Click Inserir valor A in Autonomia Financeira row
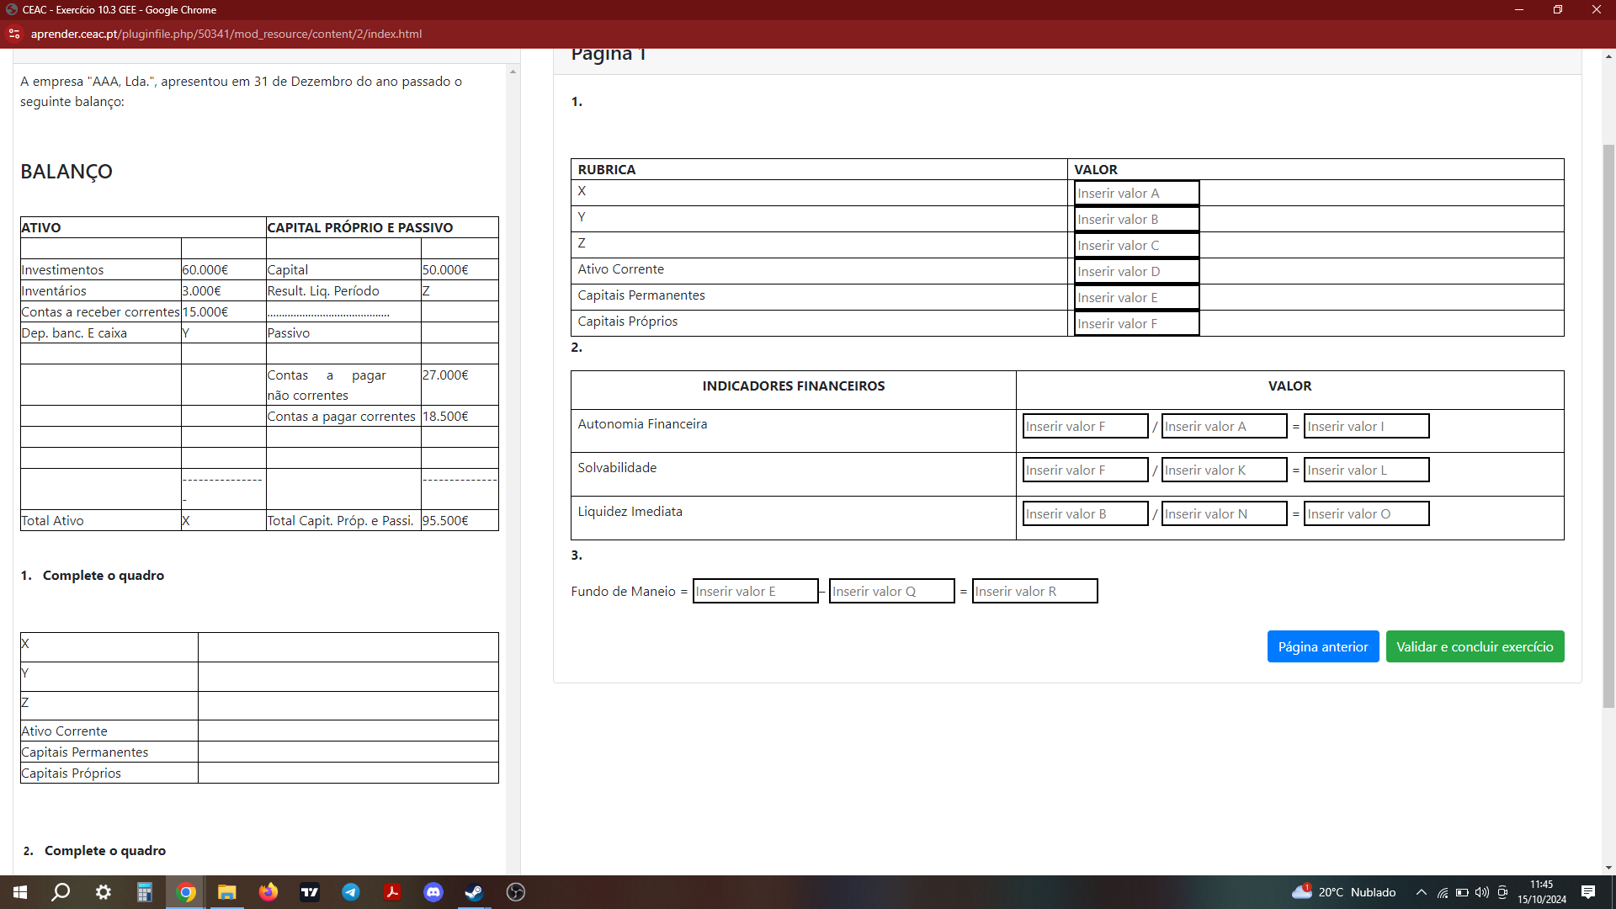 pos(1224,426)
